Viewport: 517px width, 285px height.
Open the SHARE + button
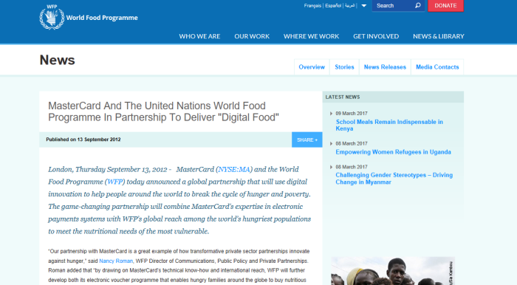307,140
